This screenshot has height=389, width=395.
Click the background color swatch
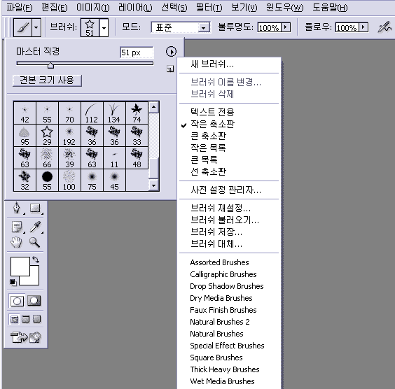point(34,280)
